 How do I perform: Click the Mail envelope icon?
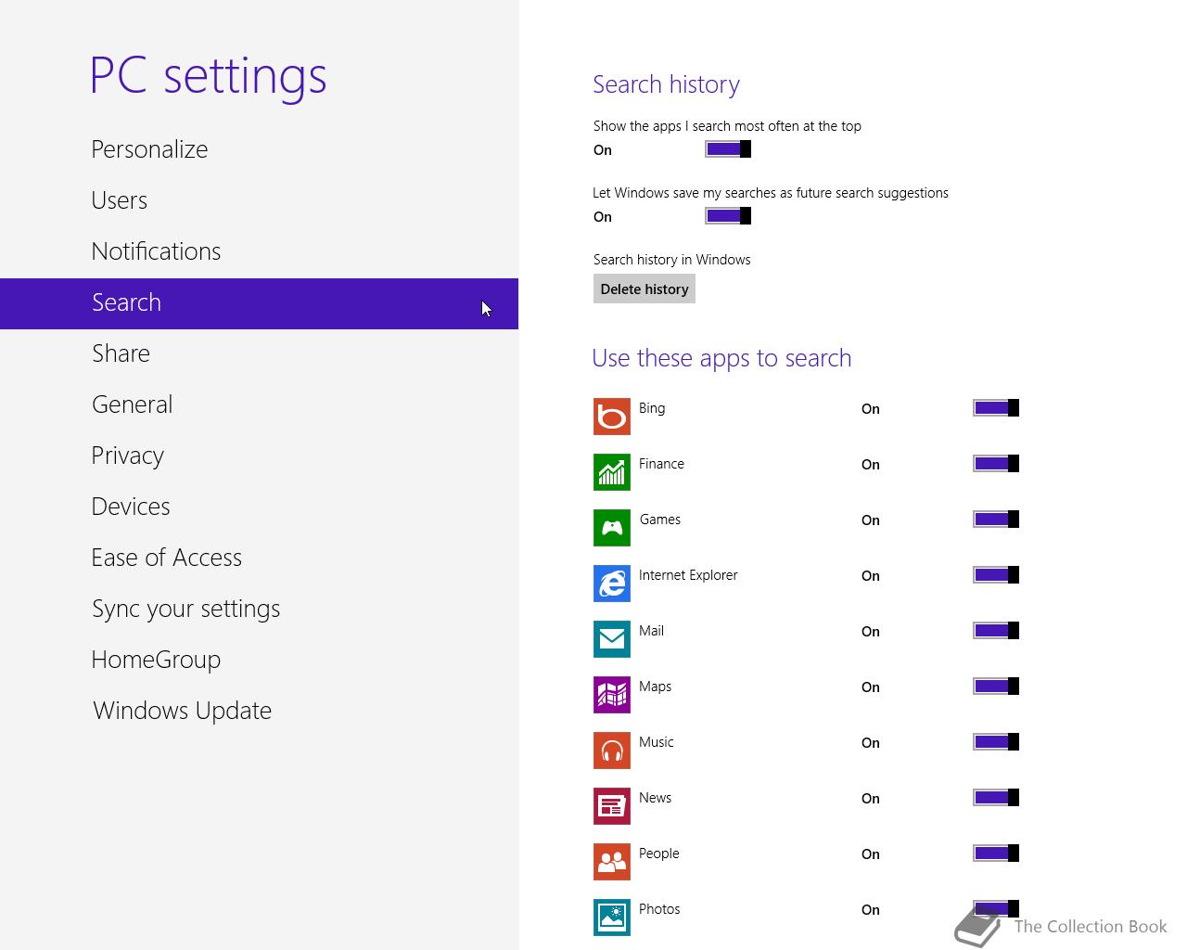click(x=612, y=639)
